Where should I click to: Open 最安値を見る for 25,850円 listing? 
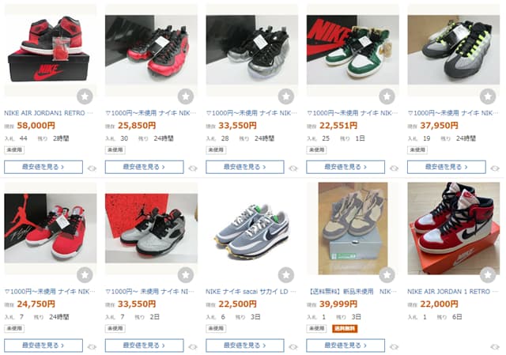click(144, 167)
